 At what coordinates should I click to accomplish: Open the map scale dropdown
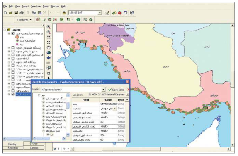[100, 13]
